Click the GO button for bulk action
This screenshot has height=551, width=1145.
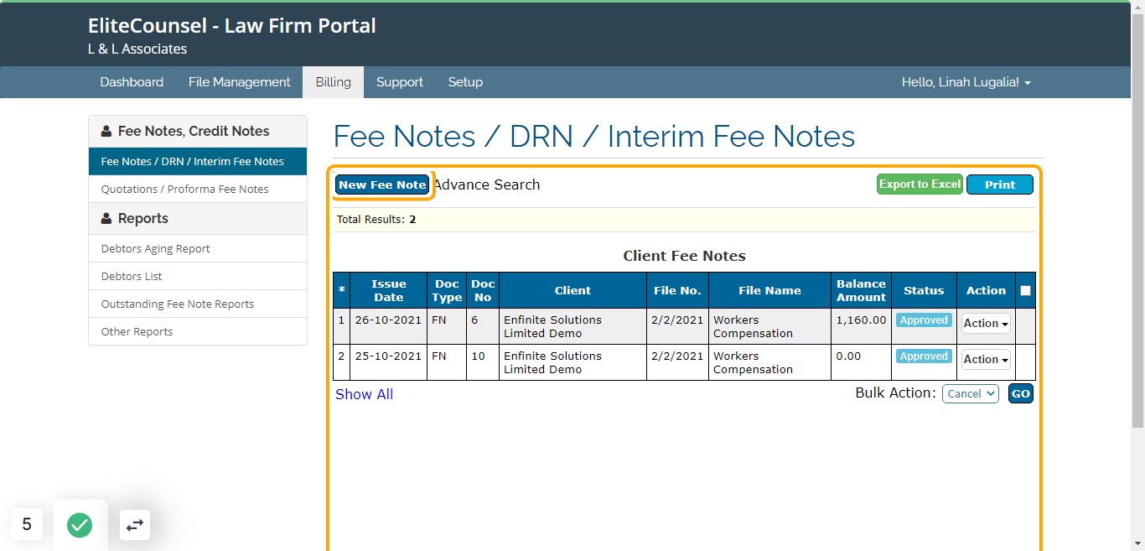1021,393
